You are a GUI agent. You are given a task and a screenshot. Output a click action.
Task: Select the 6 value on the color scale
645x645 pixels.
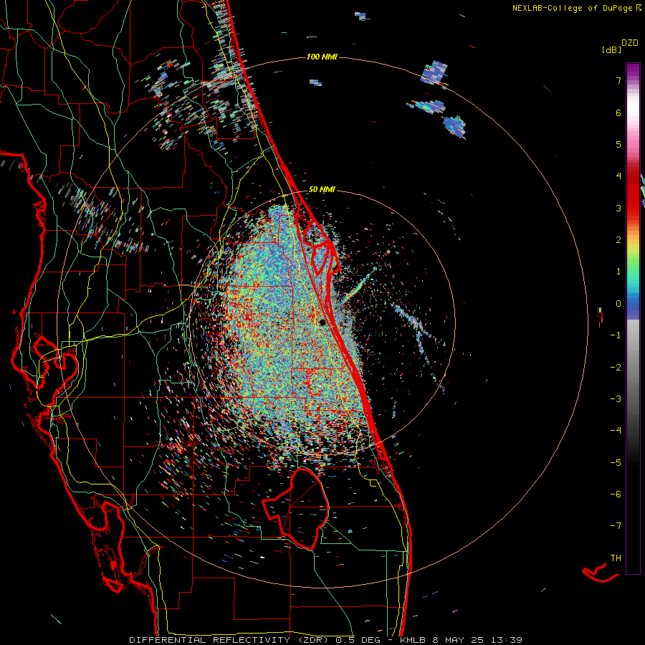(x=618, y=113)
